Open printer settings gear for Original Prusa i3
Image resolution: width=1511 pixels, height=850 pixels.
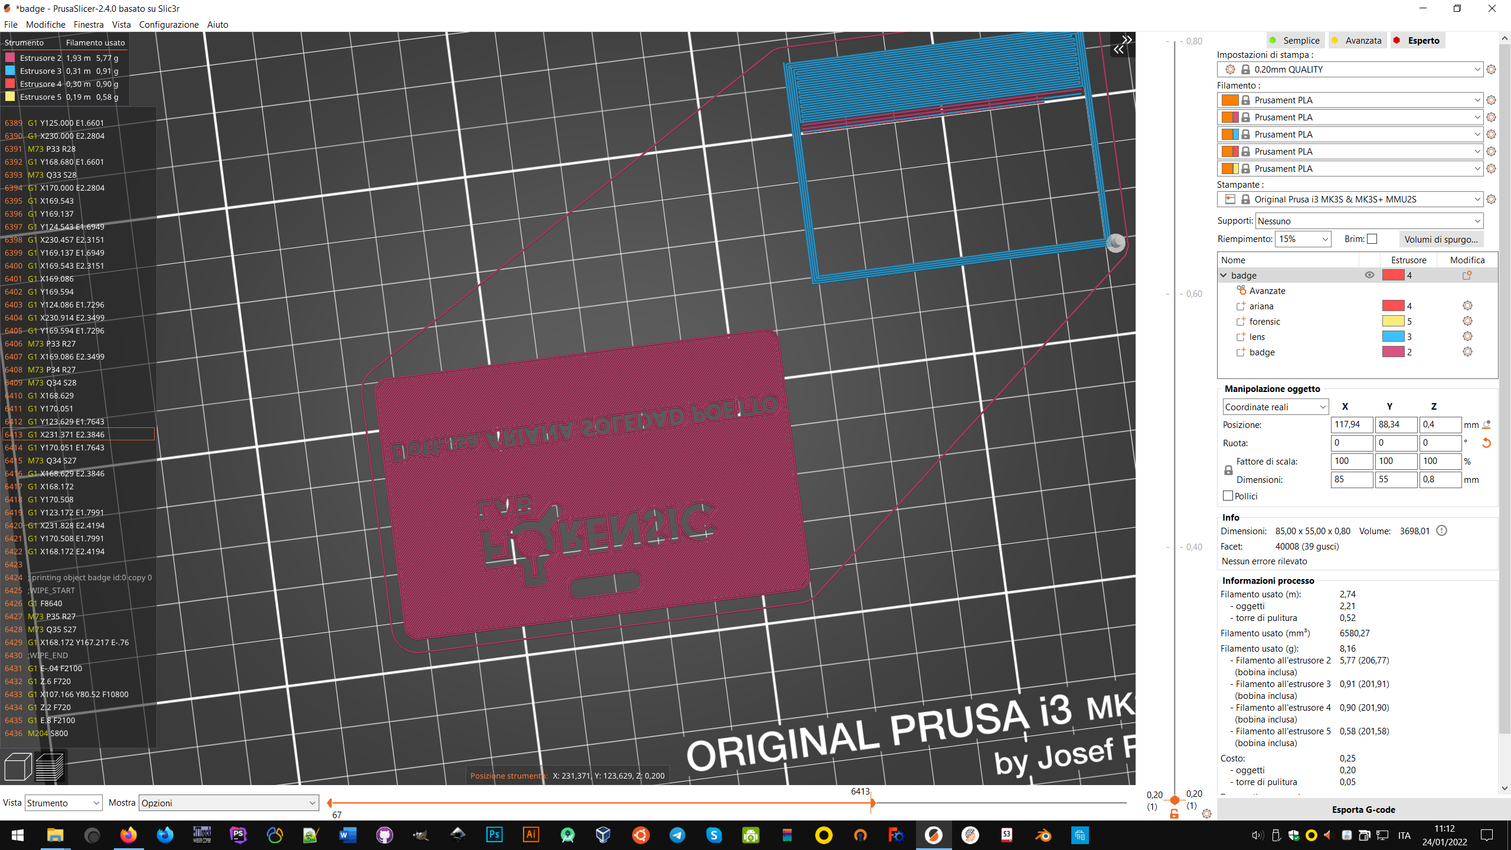coord(1492,199)
